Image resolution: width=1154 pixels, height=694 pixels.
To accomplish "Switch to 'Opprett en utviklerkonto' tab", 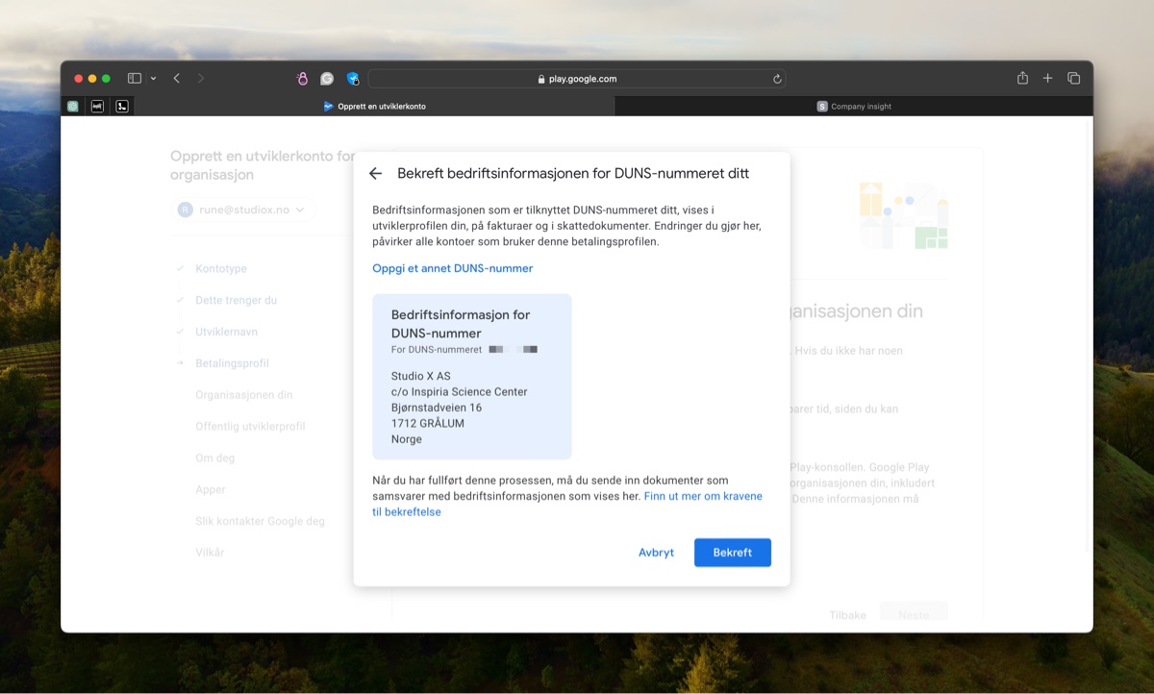I will pyautogui.click(x=375, y=107).
